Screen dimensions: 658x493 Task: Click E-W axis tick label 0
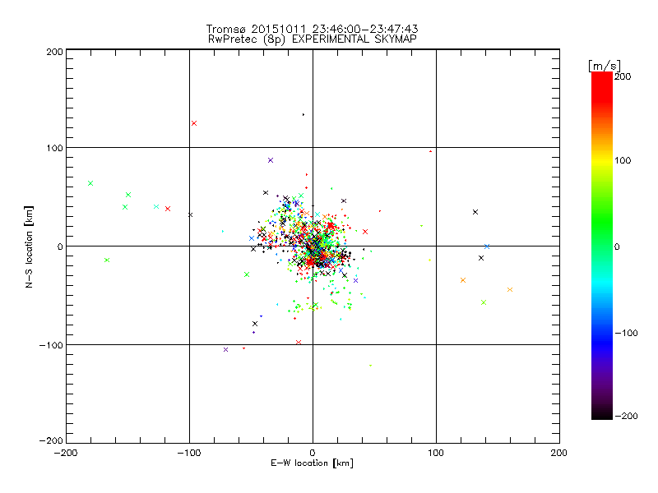(x=313, y=453)
